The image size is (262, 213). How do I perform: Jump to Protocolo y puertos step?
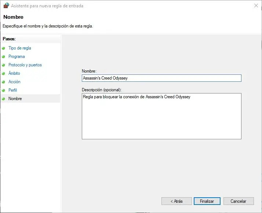(25, 65)
